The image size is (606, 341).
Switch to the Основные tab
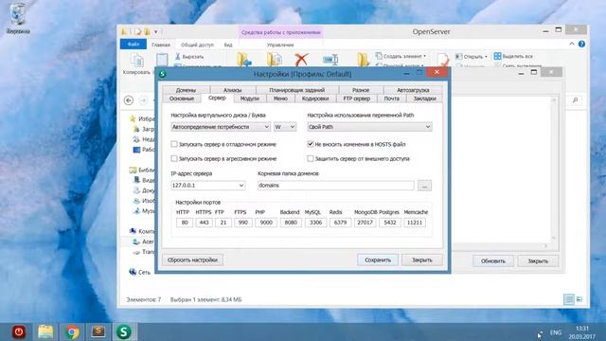point(182,99)
